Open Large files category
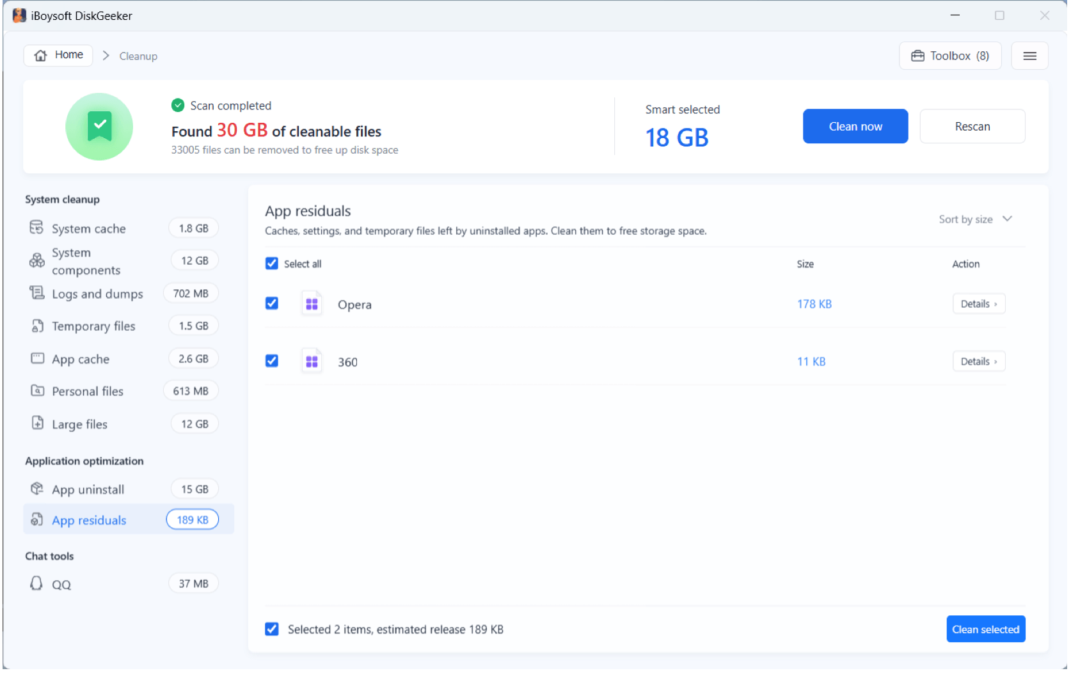Screen dimensions: 1071x673 [x=129, y=424]
